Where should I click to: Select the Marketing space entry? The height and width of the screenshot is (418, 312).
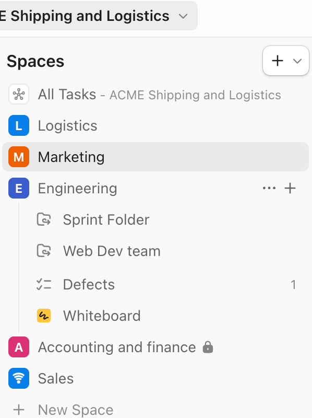click(x=71, y=157)
